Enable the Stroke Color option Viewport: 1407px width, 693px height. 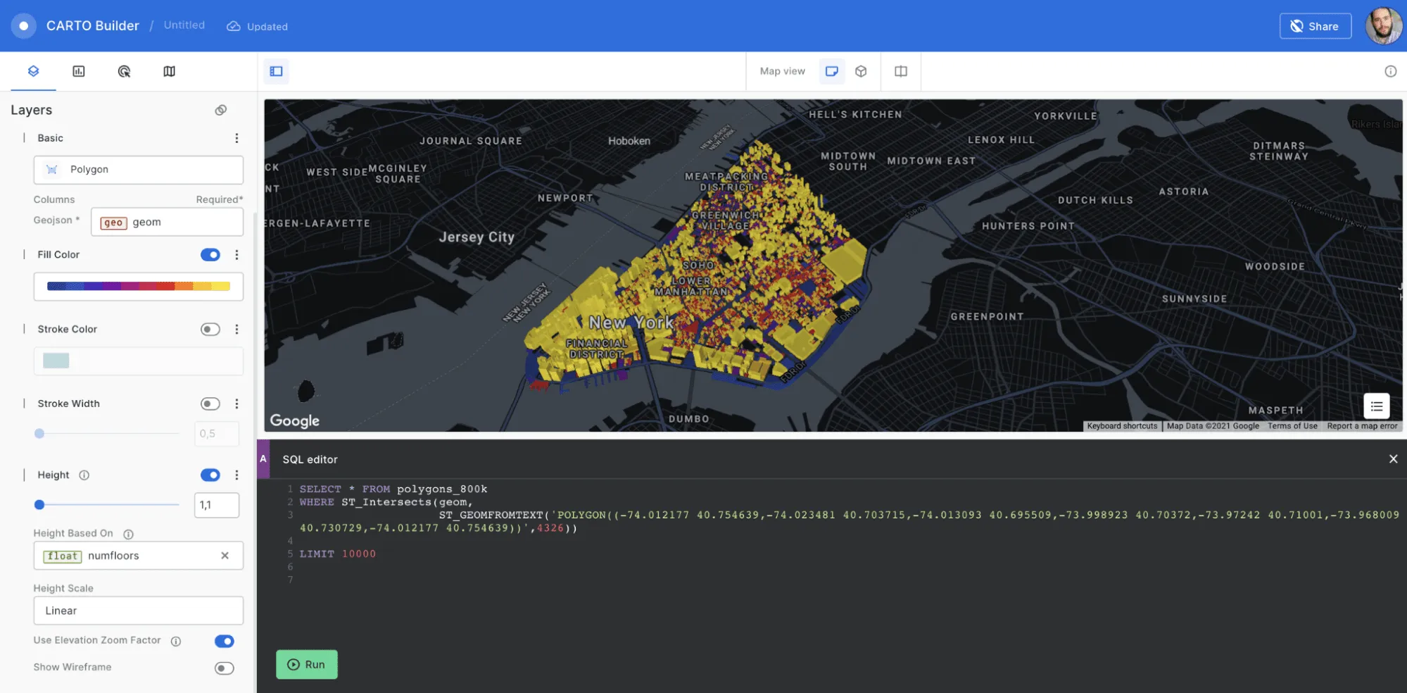210,329
